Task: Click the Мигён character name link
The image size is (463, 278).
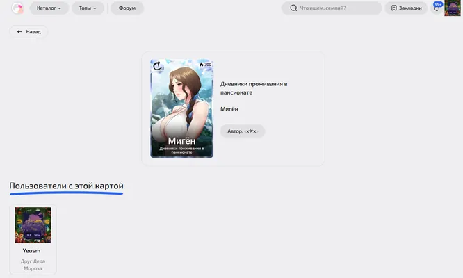Action: click(229, 109)
